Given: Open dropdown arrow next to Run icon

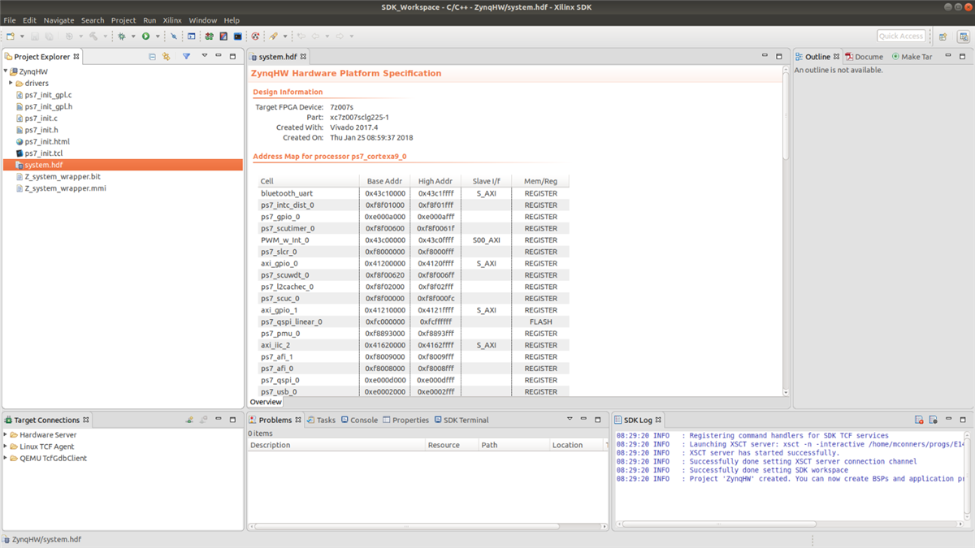Looking at the screenshot, I should pos(158,36).
